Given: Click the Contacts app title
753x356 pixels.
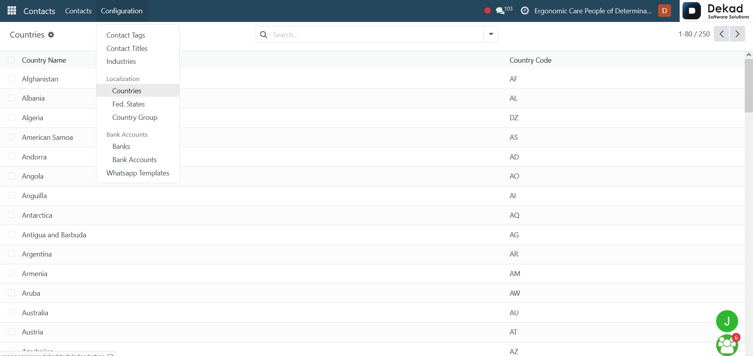Looking at the screenshot, I should tap(39, 11).
